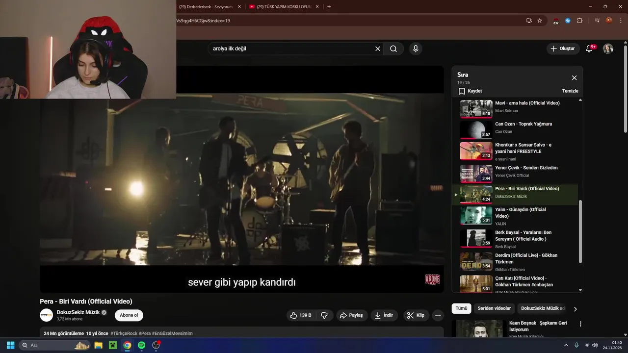628x353 pixels.
Task: Click the #TürkçeRock hashtag
Action: click(x=124, y=333)
